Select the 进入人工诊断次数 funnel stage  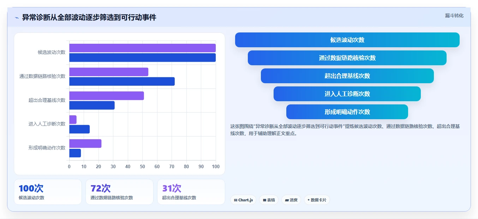pyautogui.click(x=347, y=94)
